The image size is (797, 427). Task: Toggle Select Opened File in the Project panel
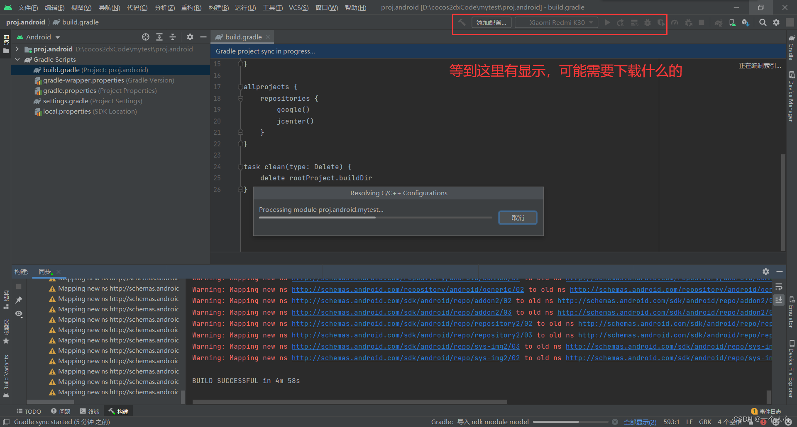(x=146, y=37)
